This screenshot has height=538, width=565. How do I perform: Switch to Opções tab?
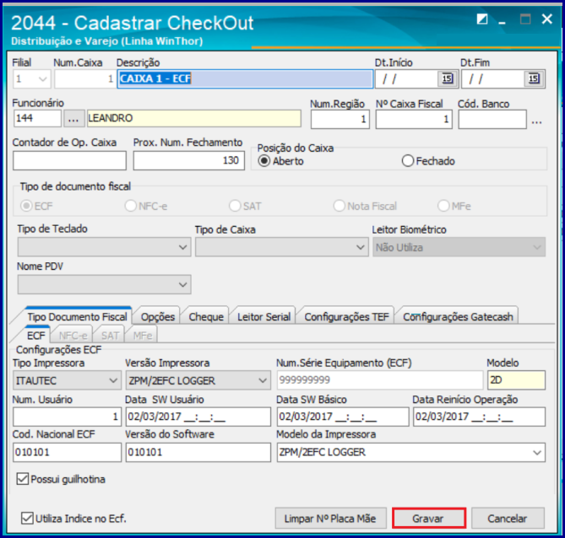[x=158, y=317]
